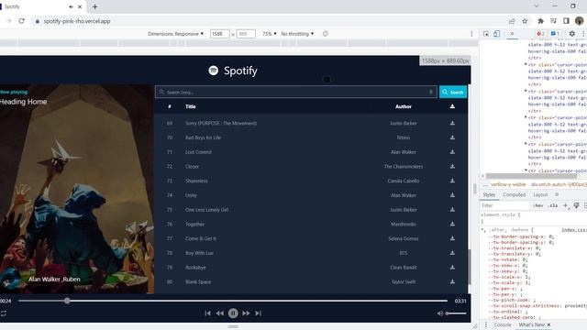Focus the Search Song input field
This screenshot has width=587, height=330.
[x=295, y=92]
